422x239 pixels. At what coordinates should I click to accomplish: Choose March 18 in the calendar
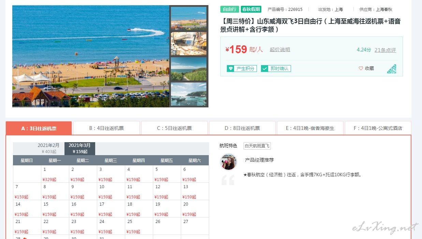139,209
